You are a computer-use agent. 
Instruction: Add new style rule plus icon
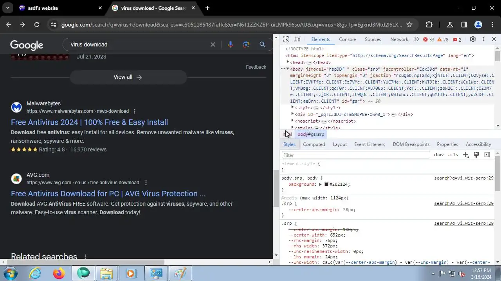click(x=465, y=155)
